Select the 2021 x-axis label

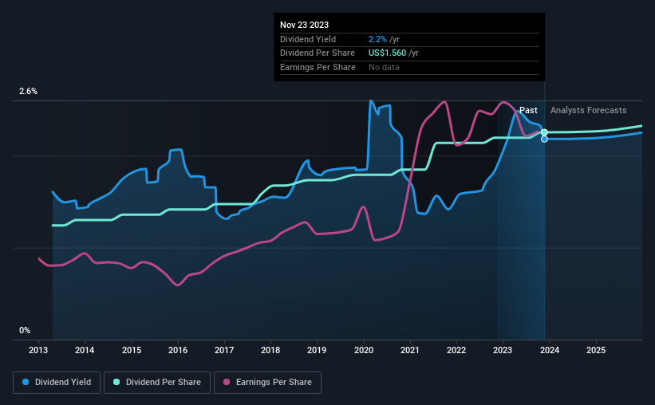(410, 350)
